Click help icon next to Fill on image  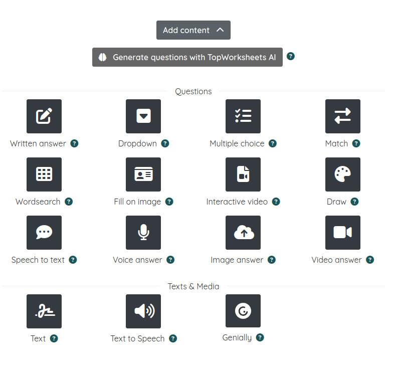tap(169, 202)
